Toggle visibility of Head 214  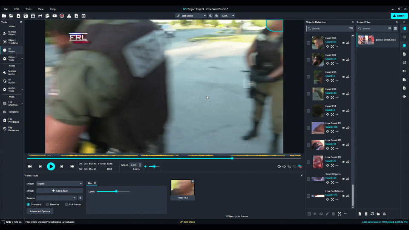point(343,111)
